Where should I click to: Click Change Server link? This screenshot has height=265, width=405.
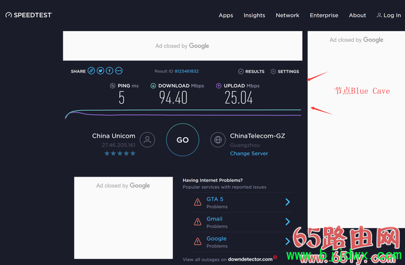(249, 154)
